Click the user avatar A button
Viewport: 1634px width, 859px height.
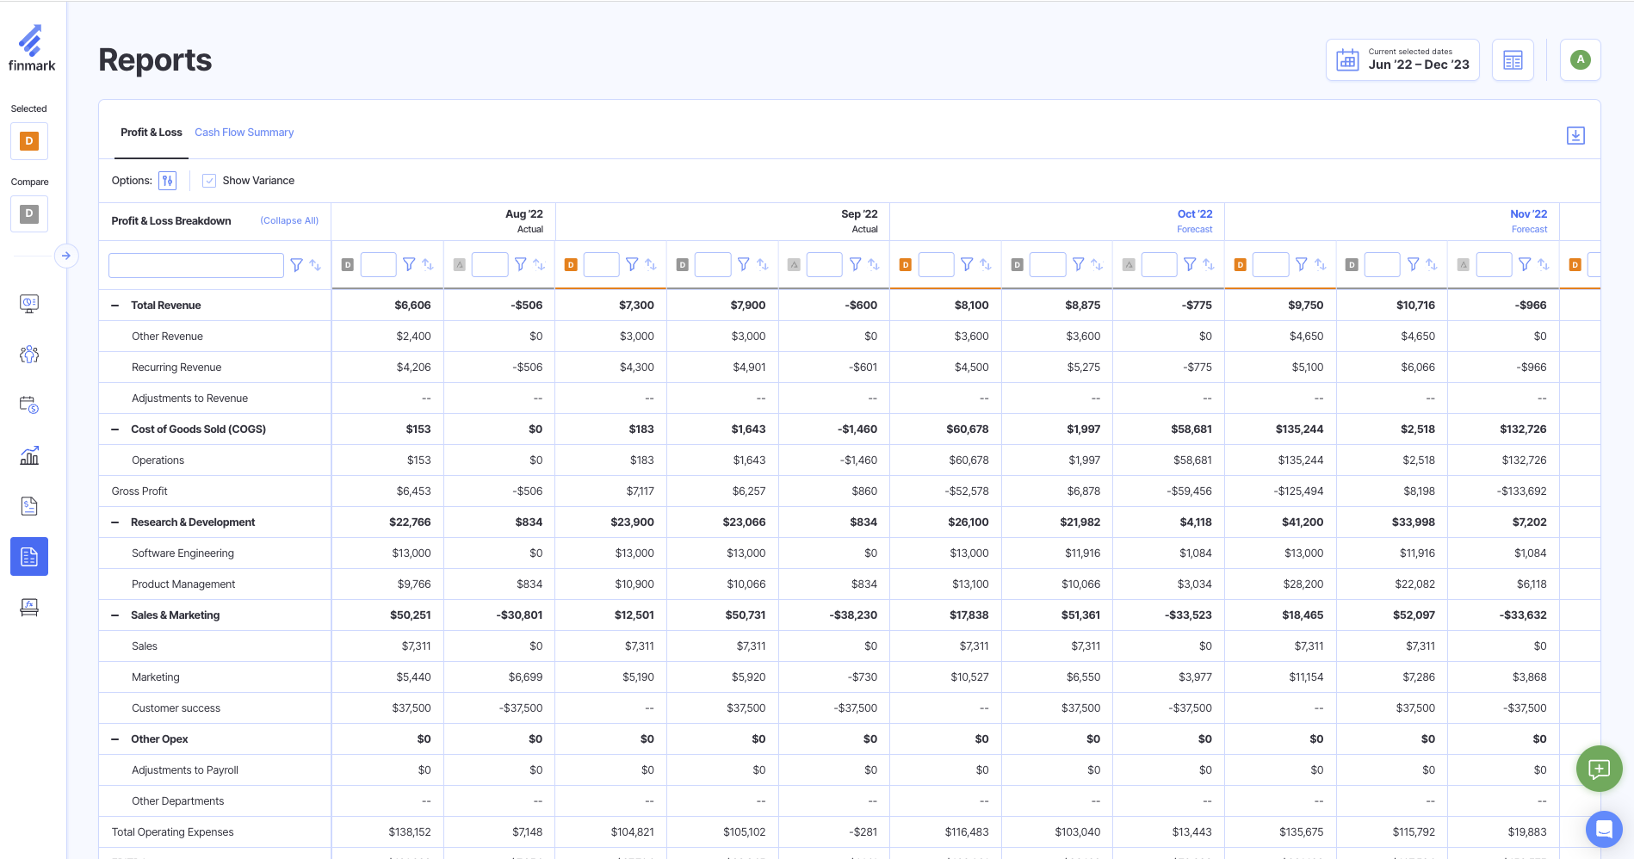(x=1580, y=60)
